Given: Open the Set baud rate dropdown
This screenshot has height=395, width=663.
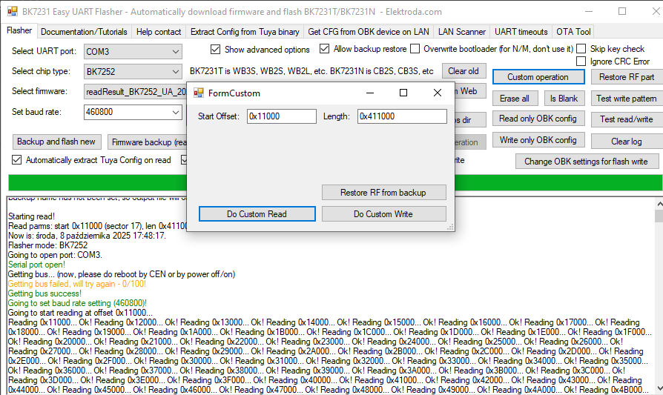Looking at the screenshot, I should coord(176,112).
